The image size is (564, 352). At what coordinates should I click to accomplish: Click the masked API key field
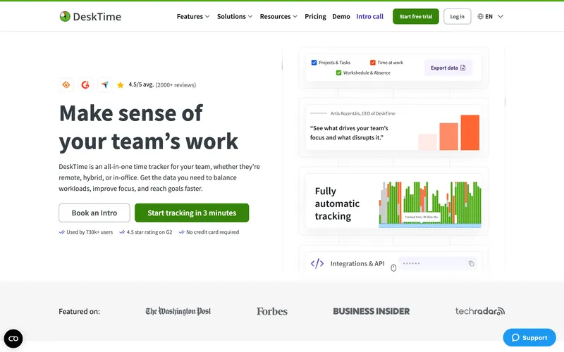tap(438, 263)
